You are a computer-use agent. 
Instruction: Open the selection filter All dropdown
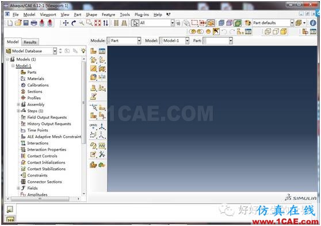click(157, 23)
